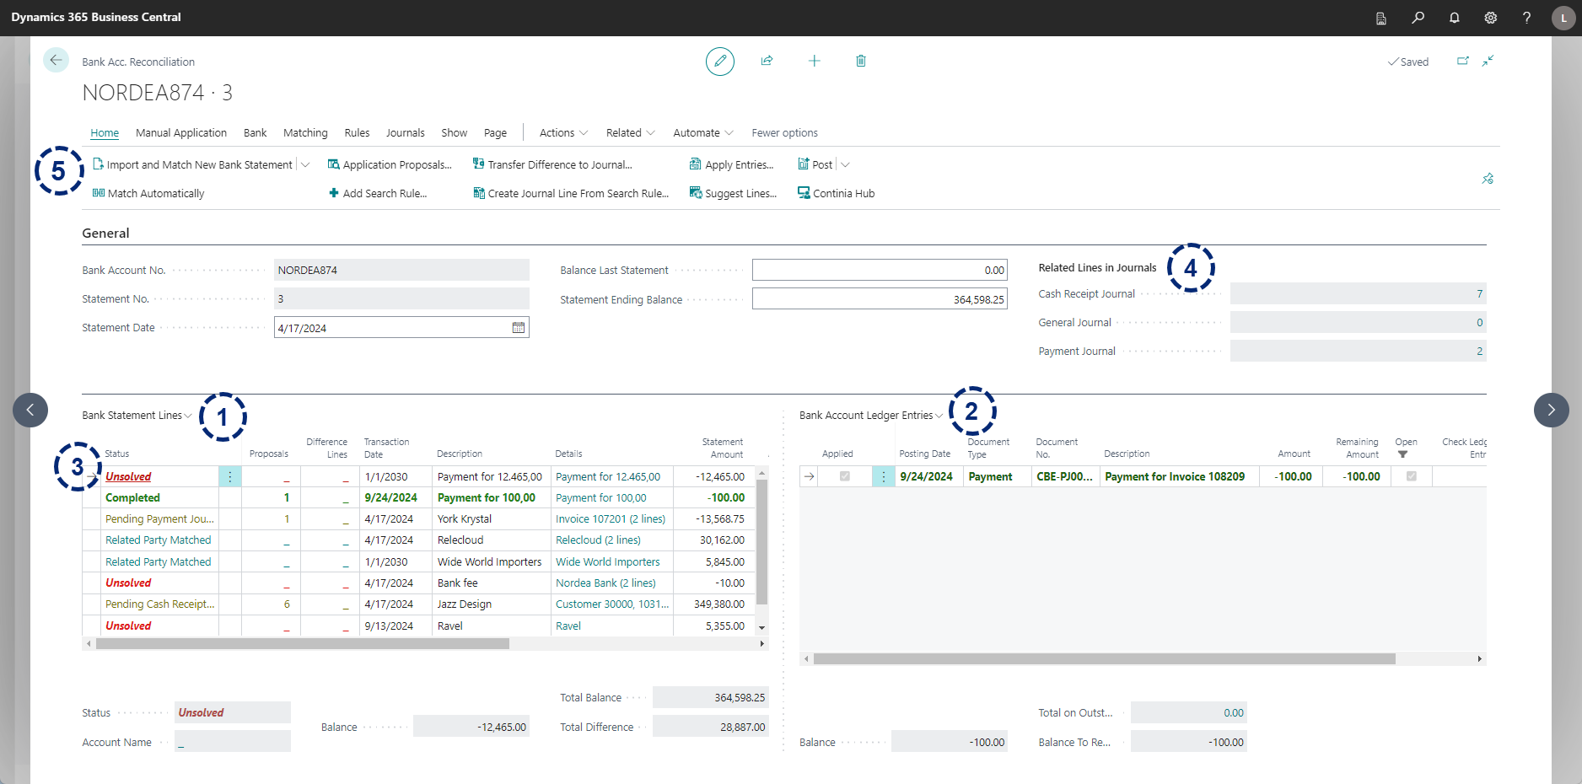Select the Matching tab
Screen dimensions: 1582x784
(305, 132)
